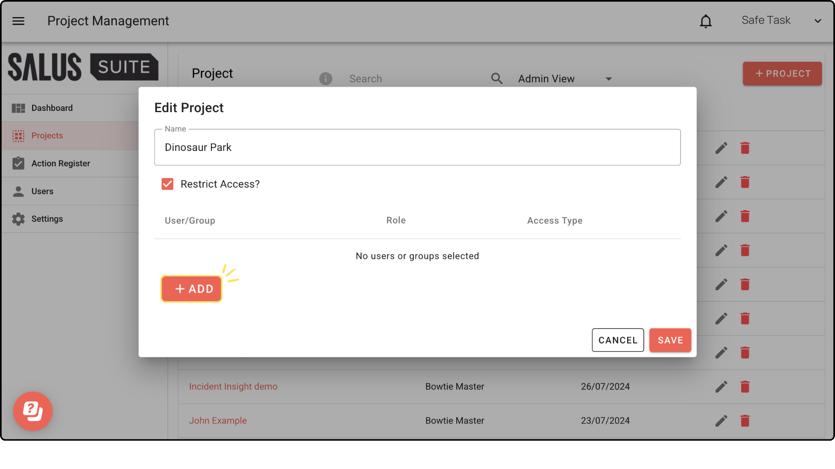Edit the John Example project row
The width and height of the screenshot is (835, 469).
[721, 421]
